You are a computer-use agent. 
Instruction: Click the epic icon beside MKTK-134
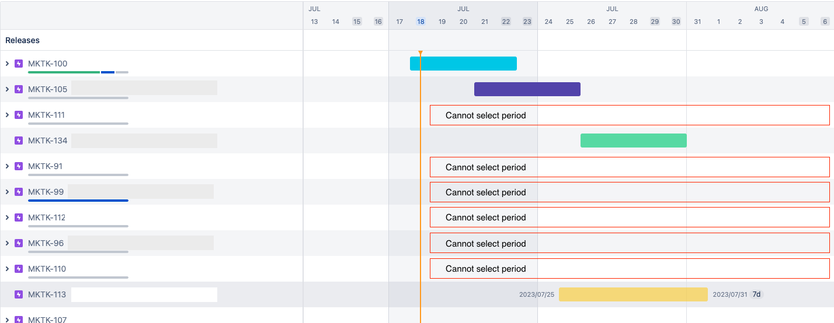coord(19,141)
